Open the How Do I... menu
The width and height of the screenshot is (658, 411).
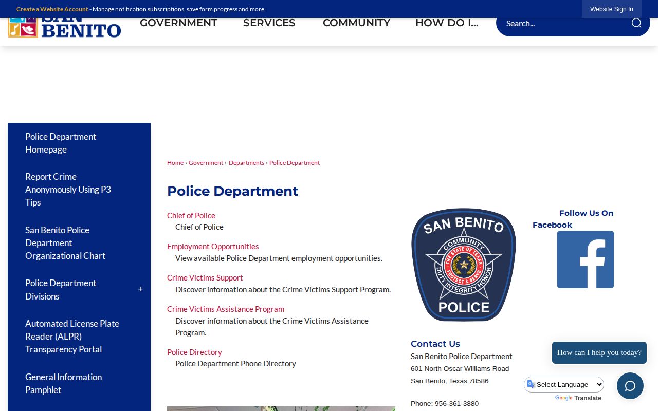coord(447,23)
